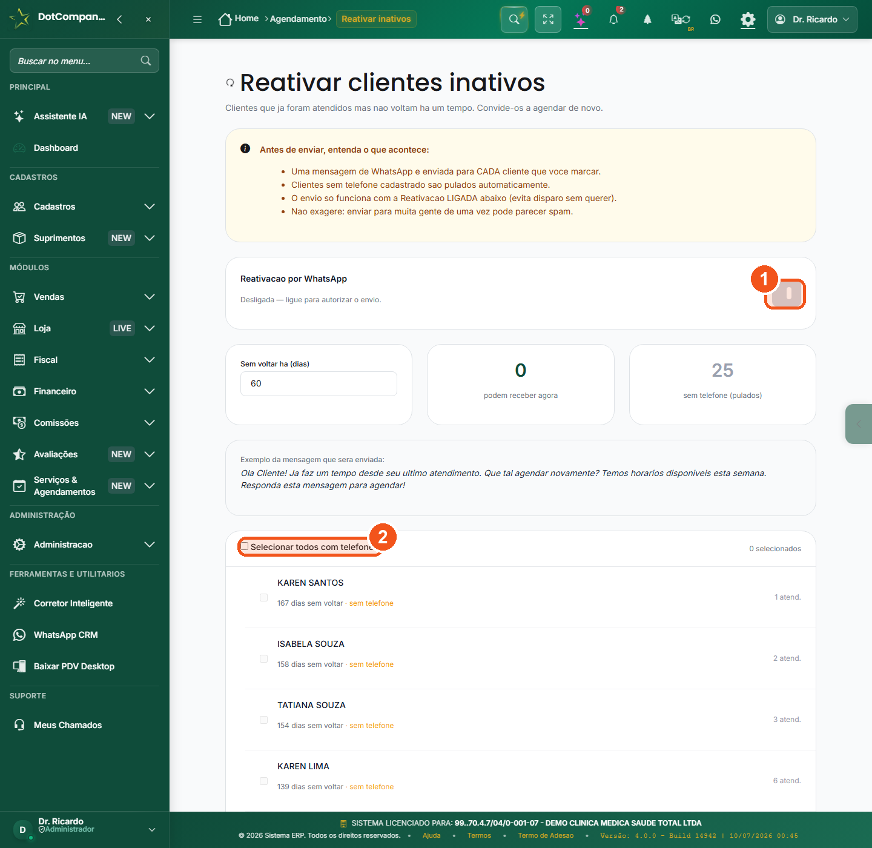Open Corretor Inteligente tool

click(x=84, y=603)
